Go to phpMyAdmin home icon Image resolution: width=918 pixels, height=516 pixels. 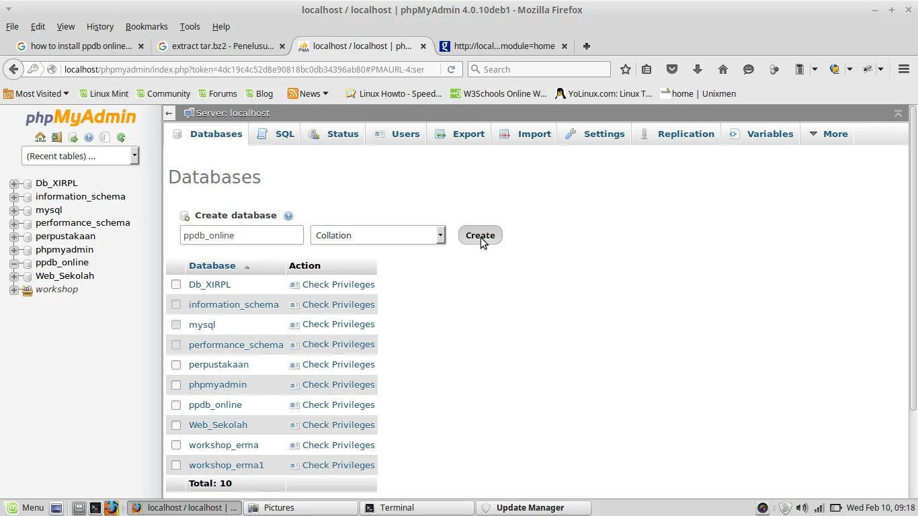pos(40,137)
